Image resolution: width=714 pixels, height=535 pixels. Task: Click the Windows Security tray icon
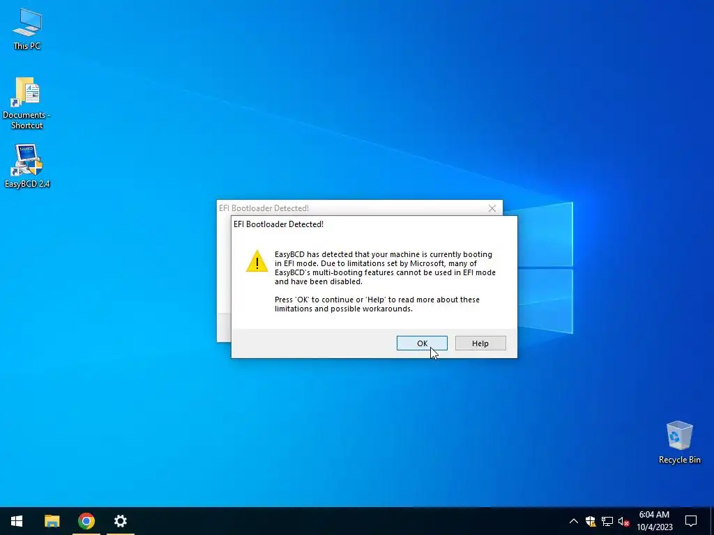[591, 521]
